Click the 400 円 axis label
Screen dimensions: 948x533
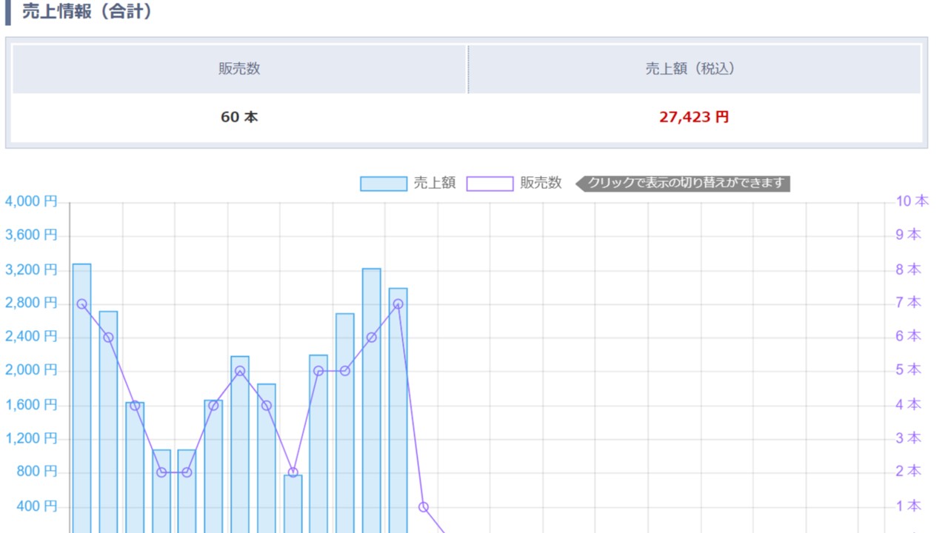click(x=37, y=506)
